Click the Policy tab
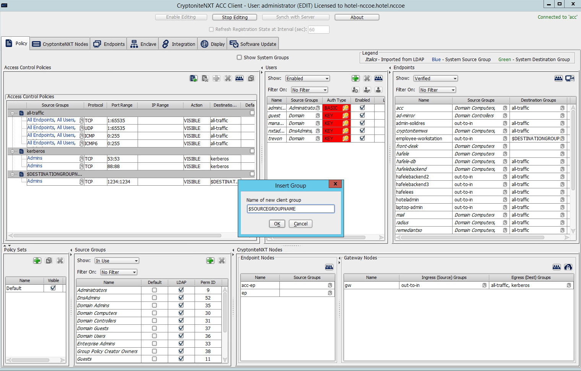The height and width of the screenshot is (371, 581). (16, 44)
